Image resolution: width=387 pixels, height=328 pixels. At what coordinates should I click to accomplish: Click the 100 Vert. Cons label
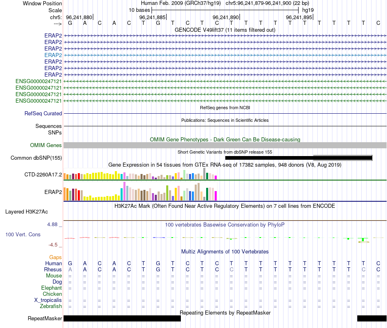coord(23,234)
